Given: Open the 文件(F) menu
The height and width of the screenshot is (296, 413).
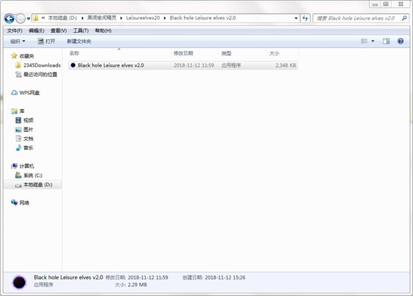Looking at the screenshot, I should point(14,31).
